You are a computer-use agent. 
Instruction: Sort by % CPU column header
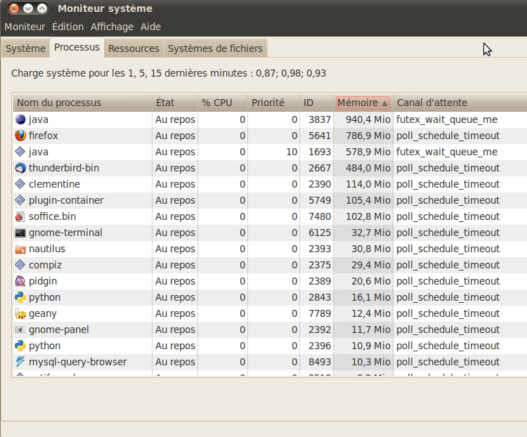(223, 103)
